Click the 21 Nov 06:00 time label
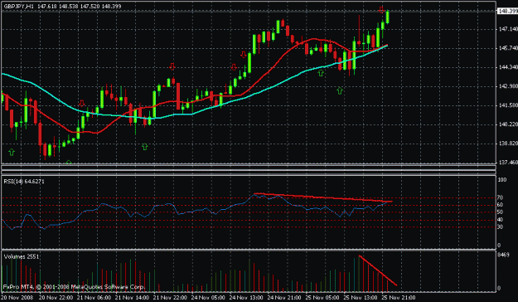This screenshot has height=302, width=518. pos(94,298)
